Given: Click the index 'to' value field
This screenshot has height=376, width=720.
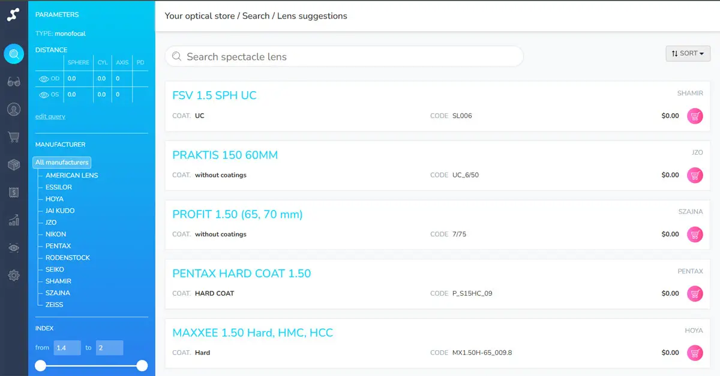Looking at the screenshot, I should pos(109,348).
